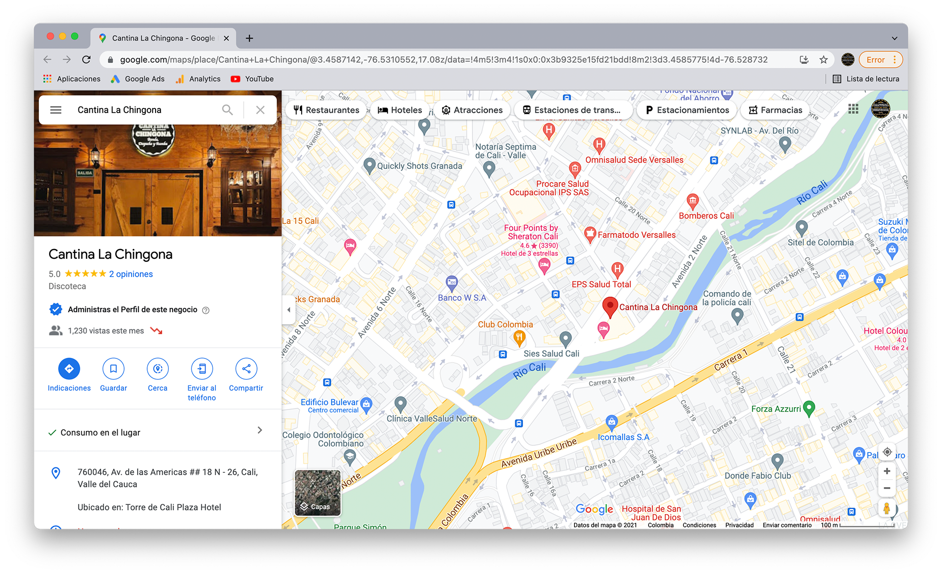Click the help icon beside business profile
The image size is (942, 574).
[206, 310]
